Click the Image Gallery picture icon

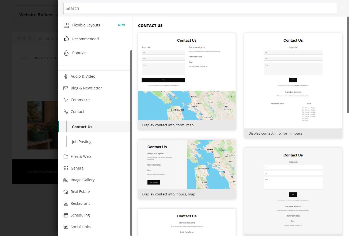66,180
